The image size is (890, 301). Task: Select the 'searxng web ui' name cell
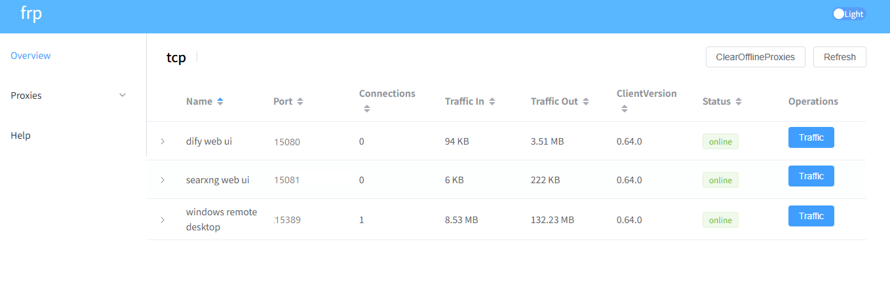pyautogui.click(x=218, y=180)
